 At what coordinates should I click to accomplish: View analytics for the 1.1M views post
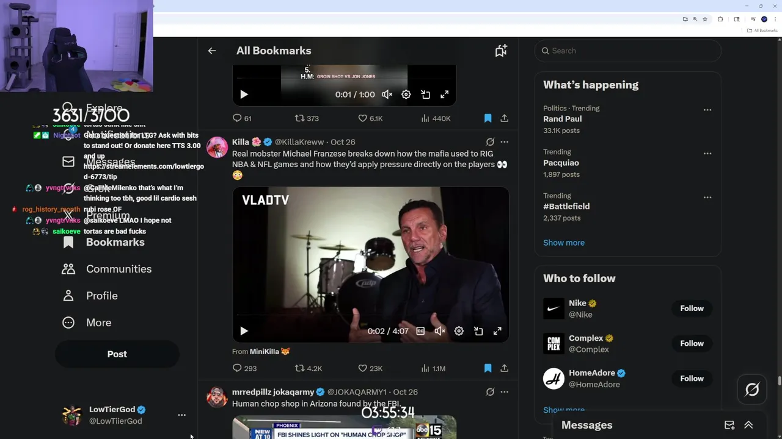pos(433,368)
